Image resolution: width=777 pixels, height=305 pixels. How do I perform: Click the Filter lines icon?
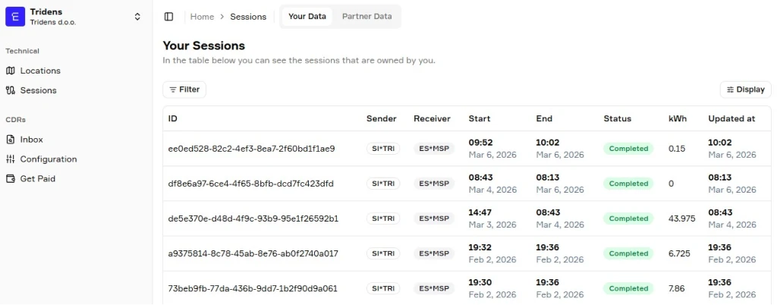tap(173, 90)
